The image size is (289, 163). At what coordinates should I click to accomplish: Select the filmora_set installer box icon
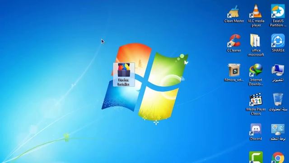point(234,70)
